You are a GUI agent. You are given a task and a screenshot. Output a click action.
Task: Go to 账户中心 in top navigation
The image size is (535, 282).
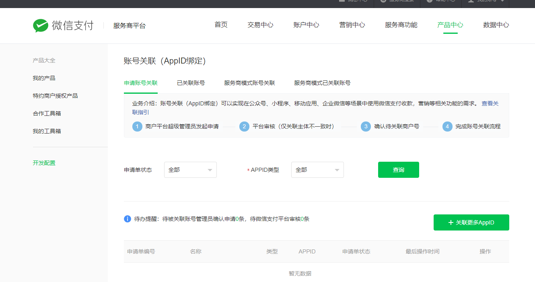306,25
